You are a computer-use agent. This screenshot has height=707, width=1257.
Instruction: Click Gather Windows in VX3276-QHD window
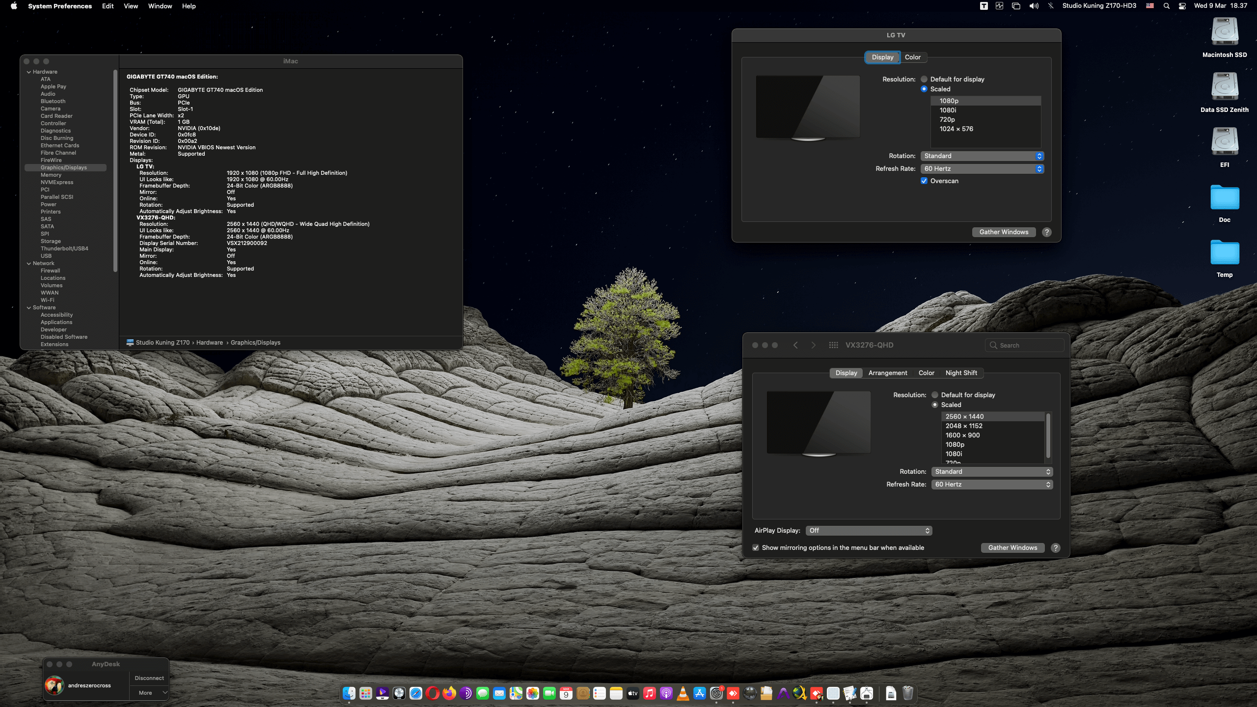pyautogui.click(x=1012, y=547)
